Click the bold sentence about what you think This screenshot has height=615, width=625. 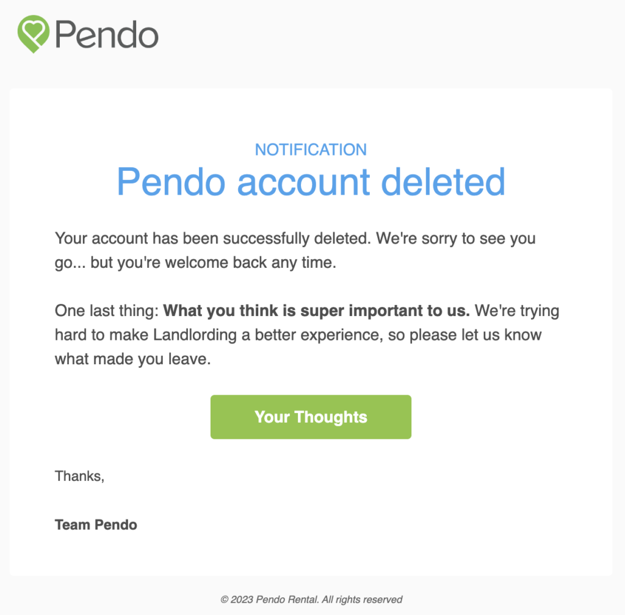click(317, 311)
